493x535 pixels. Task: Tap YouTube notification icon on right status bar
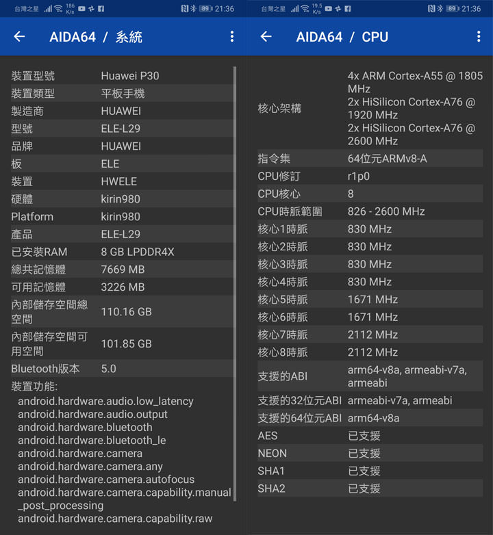point(329,8)
